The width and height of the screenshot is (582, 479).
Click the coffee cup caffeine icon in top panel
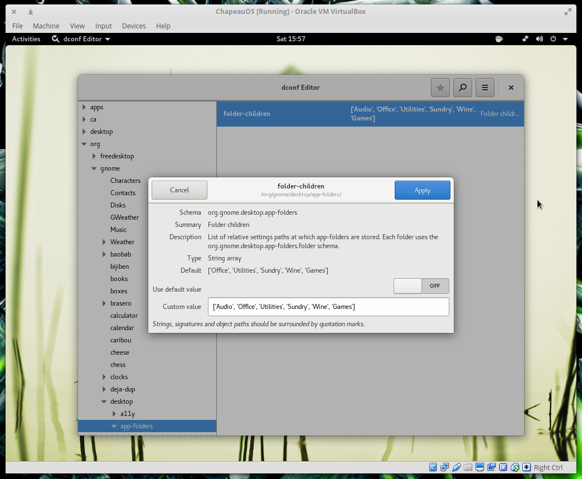[x=499, y=39]
